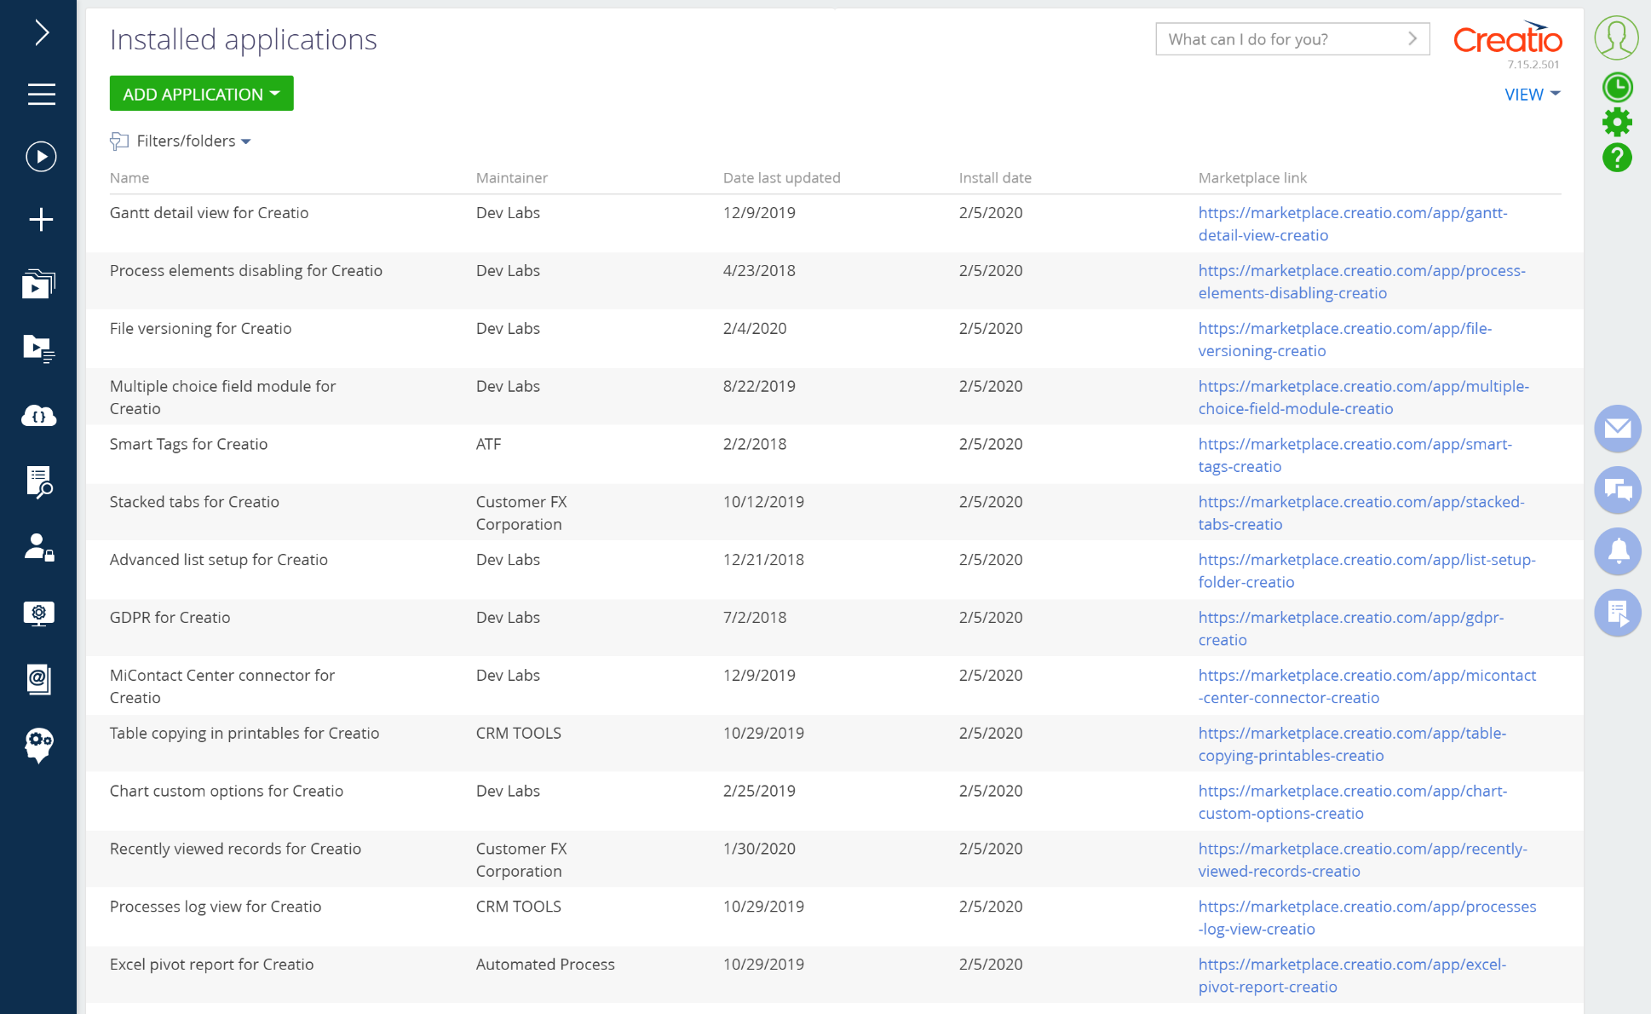The image size is (1651, 1014).
Task: Click the run process play icon
Action: (x=41, y=157)
